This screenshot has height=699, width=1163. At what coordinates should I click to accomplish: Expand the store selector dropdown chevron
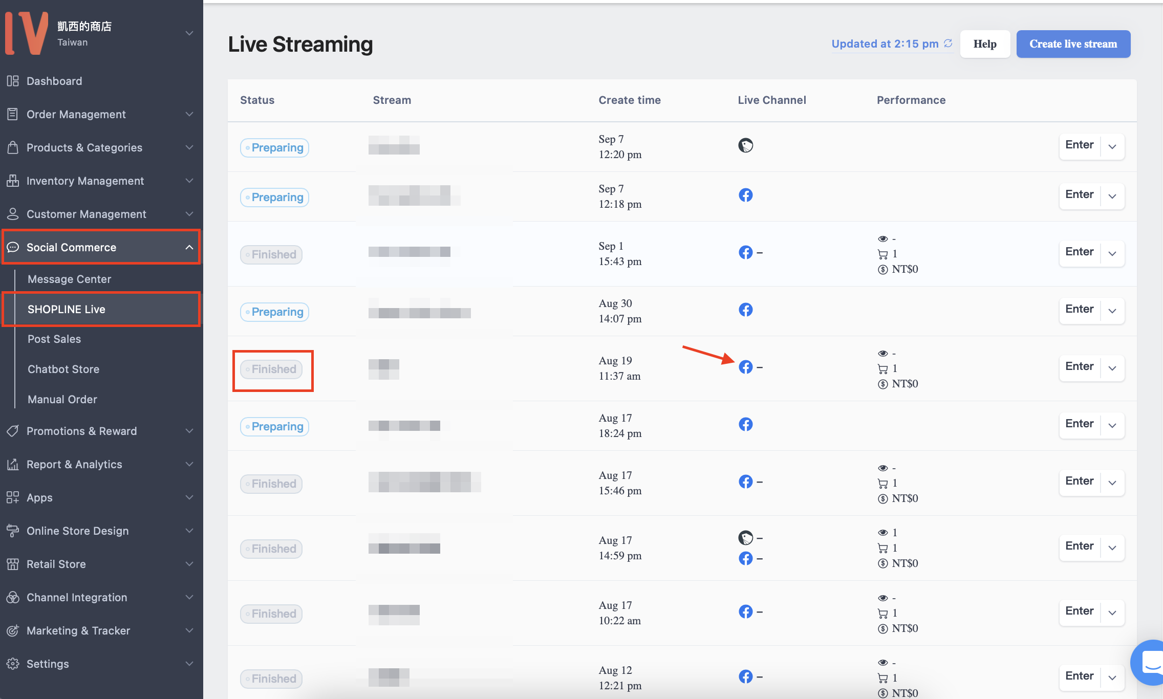tap(189, 33)
